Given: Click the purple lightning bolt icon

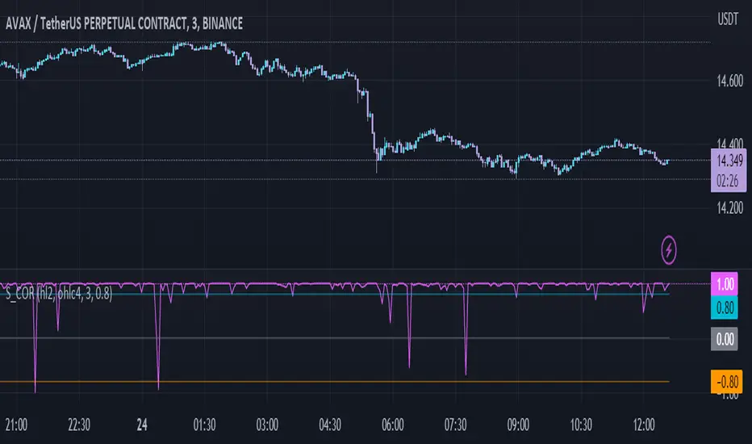Looking at the screenshot, I should 671,251.
